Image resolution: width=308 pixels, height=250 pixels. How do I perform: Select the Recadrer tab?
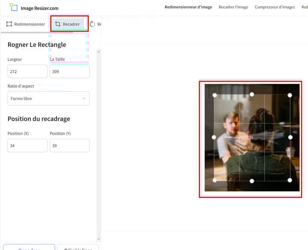click(x=68, y=24)
